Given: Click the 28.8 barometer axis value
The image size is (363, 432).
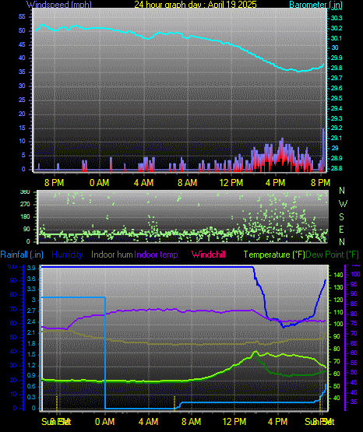Looking at the screenshot, I should [x=337, y=168].
